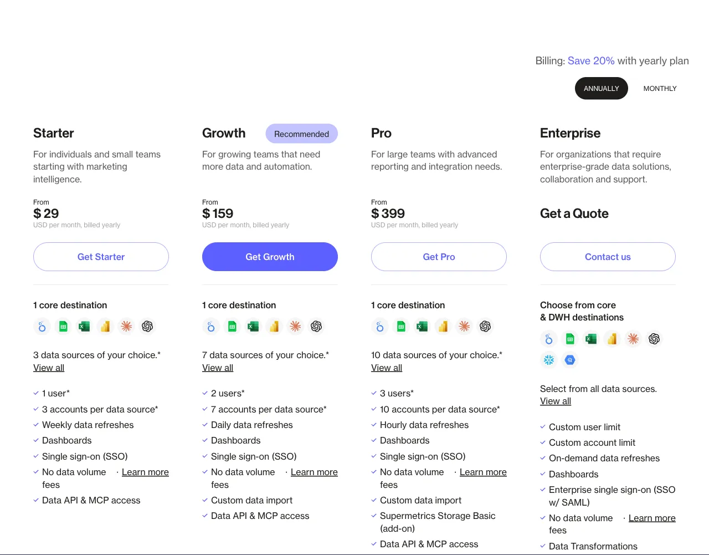Click the Google Sheets icon in the Growth column

(x=232, y=327)
